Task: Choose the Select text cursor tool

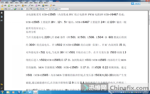Action: tap(31, 9)
